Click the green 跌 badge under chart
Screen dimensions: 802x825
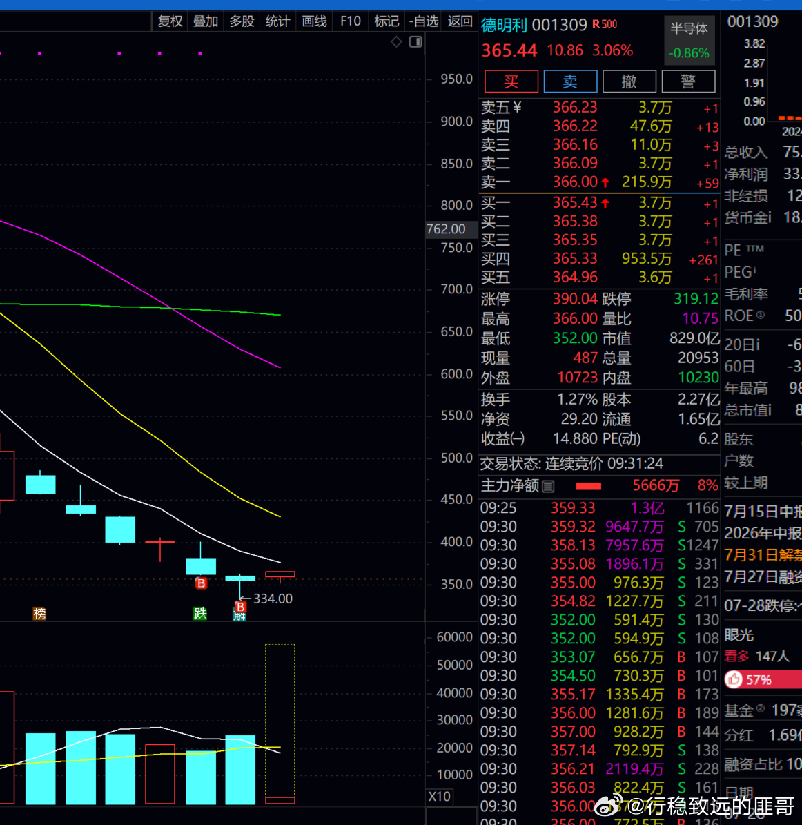tap(200, 614)
